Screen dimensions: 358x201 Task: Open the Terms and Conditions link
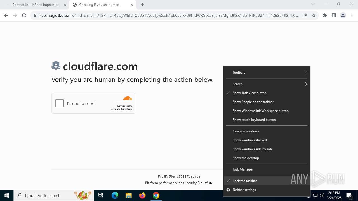tap(121, 109)
